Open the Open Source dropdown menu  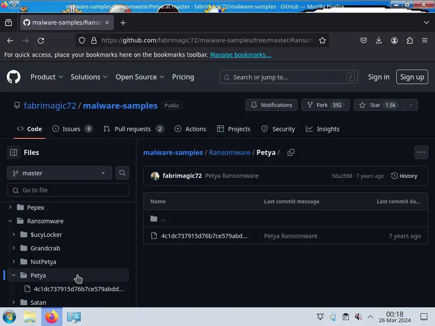tap(140, 77)
